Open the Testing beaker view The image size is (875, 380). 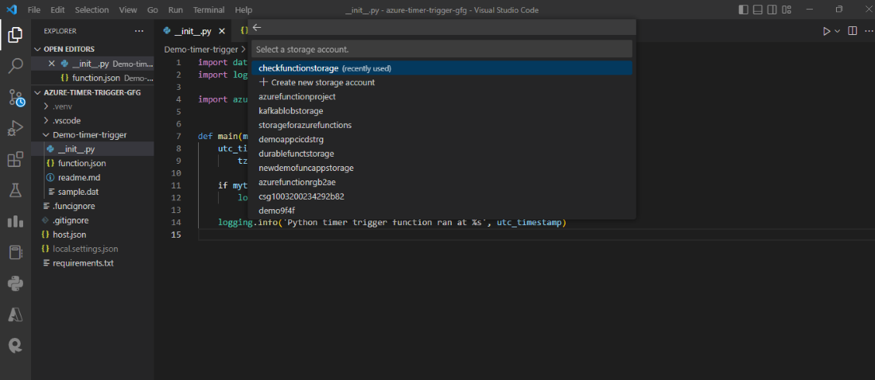pos(15,190)
